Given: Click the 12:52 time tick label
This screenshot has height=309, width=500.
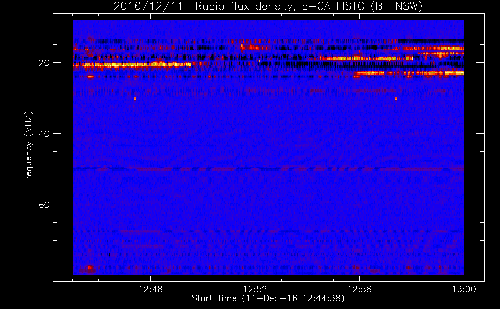Looking at the screenshot, I should [x=255, y=290].
